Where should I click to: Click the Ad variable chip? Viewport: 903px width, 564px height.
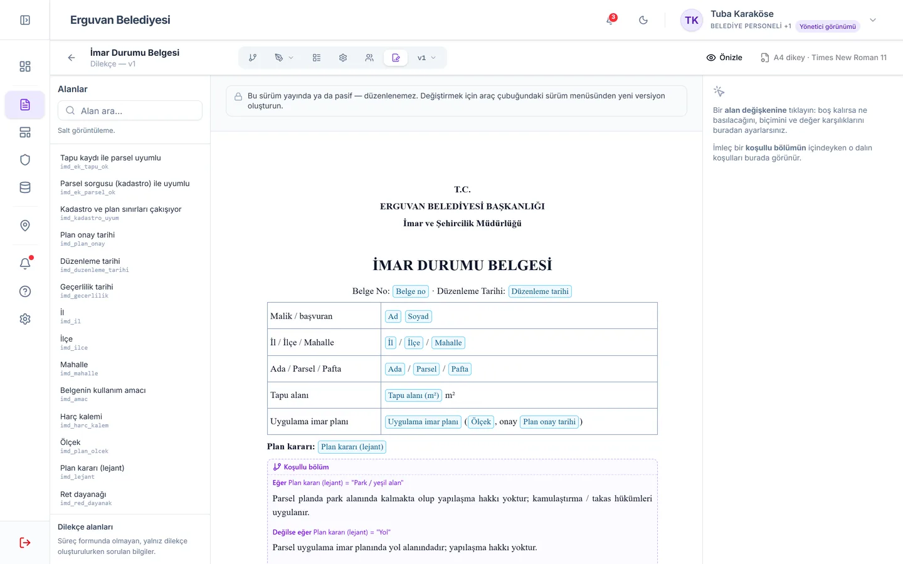coord(393,316)
